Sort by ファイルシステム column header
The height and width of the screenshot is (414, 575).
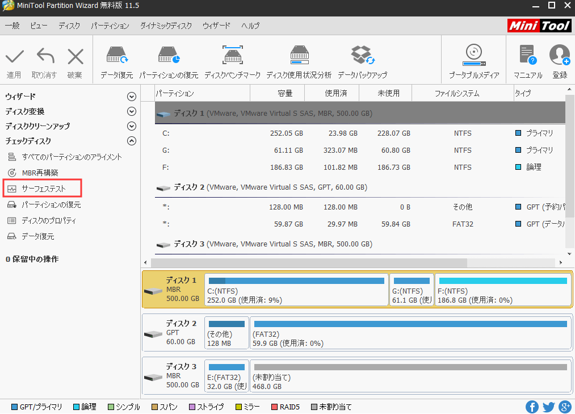click(x=463, y=93)
